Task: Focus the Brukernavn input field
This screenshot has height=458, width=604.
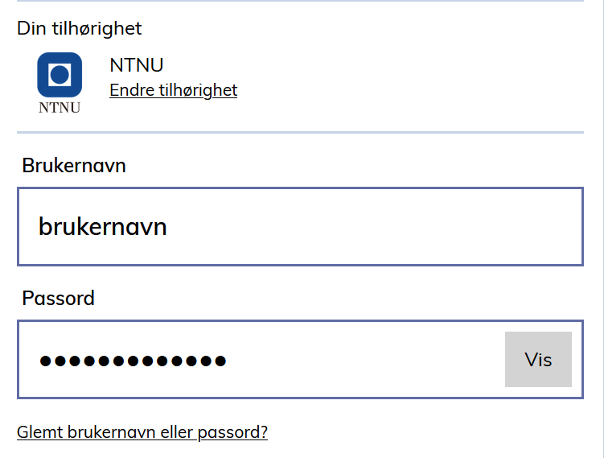Action: (x=300, y=227)
